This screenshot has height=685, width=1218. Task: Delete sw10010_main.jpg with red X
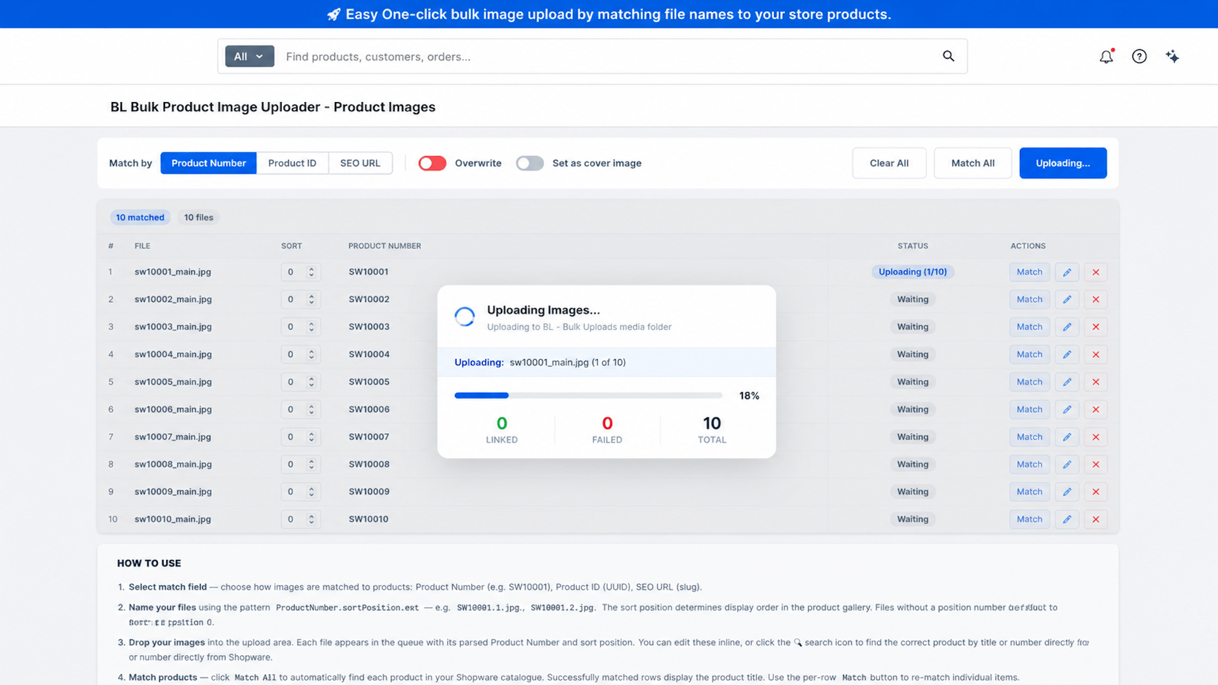[1096, 519]
